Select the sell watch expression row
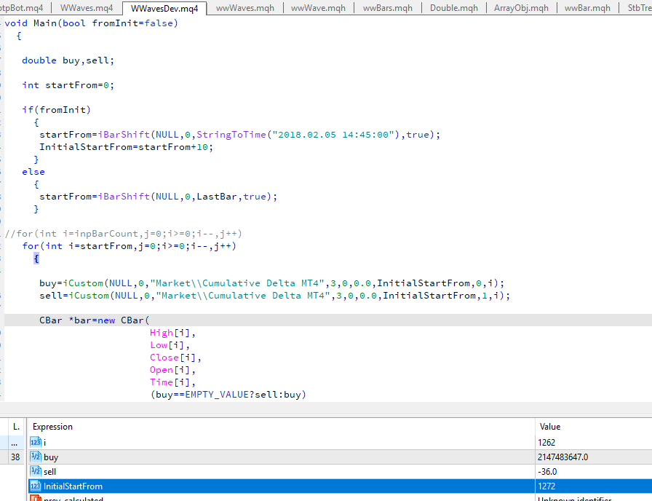The width and height of the screenshot is (652, 501). pos(282,471)
